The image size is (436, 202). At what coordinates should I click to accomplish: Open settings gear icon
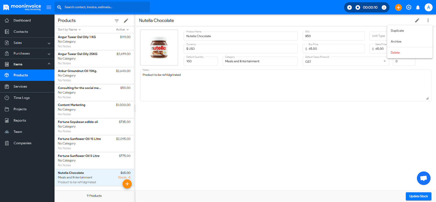point(408,7)
